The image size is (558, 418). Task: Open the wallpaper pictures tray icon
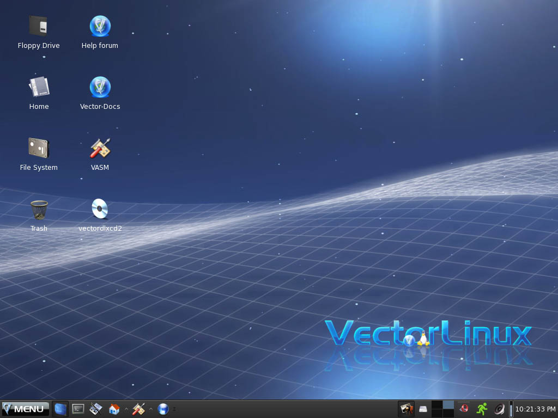pyautogui.click(x=406, y=409)
